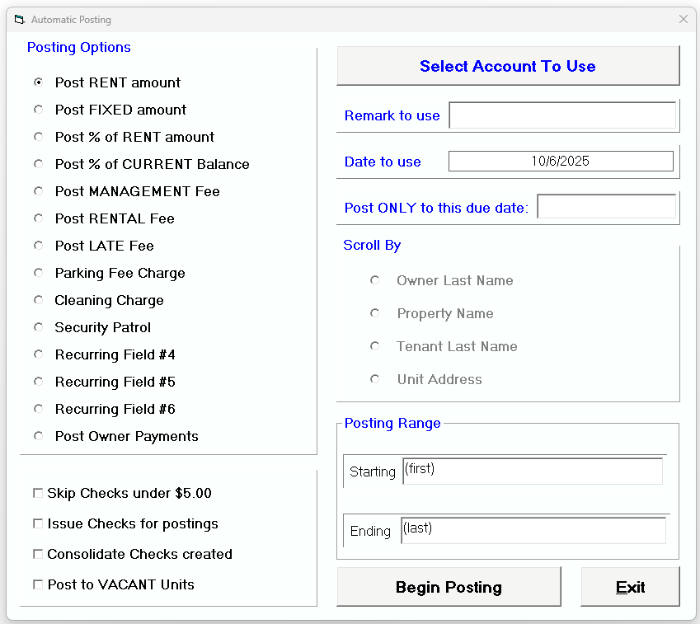The width and height of the screenshot is (700, 624).
Task: Select "Post % of CURRENT Balance"
Action: click(38, 164)
